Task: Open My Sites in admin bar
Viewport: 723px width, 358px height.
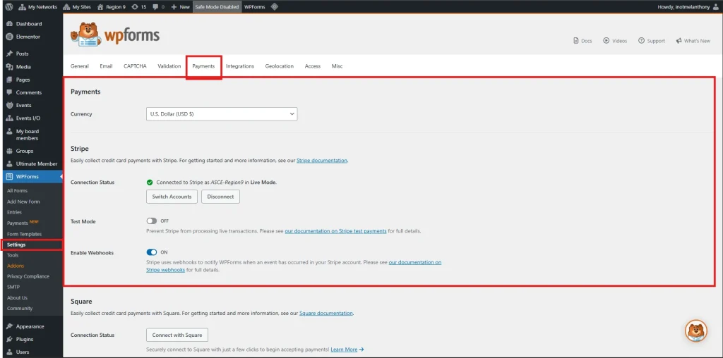Action: (77, 7)
